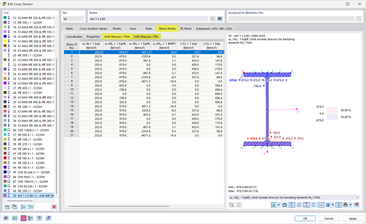The width and height of the screenshot is (366, 224).
Task: Click the cross-section No. field
Action: click(x=73, y=19)
